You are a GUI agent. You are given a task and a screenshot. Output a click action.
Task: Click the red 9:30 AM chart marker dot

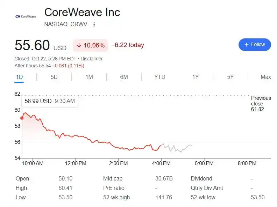pyautogui.click(x=22, y=118)
